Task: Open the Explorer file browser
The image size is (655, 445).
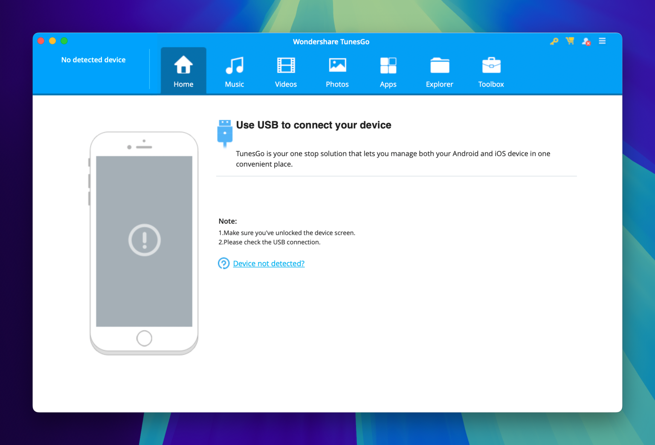Action: [x=439, y=70]
